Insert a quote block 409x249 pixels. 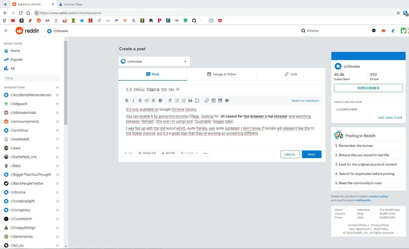click(190, 101)
